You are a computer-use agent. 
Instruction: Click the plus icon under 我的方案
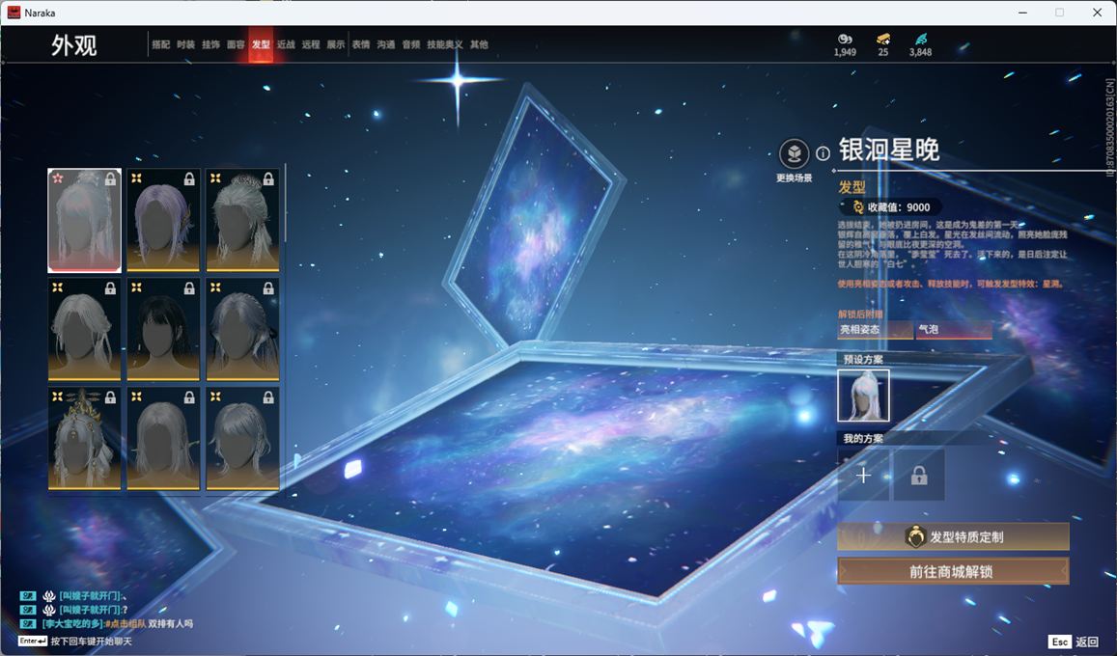863,476
